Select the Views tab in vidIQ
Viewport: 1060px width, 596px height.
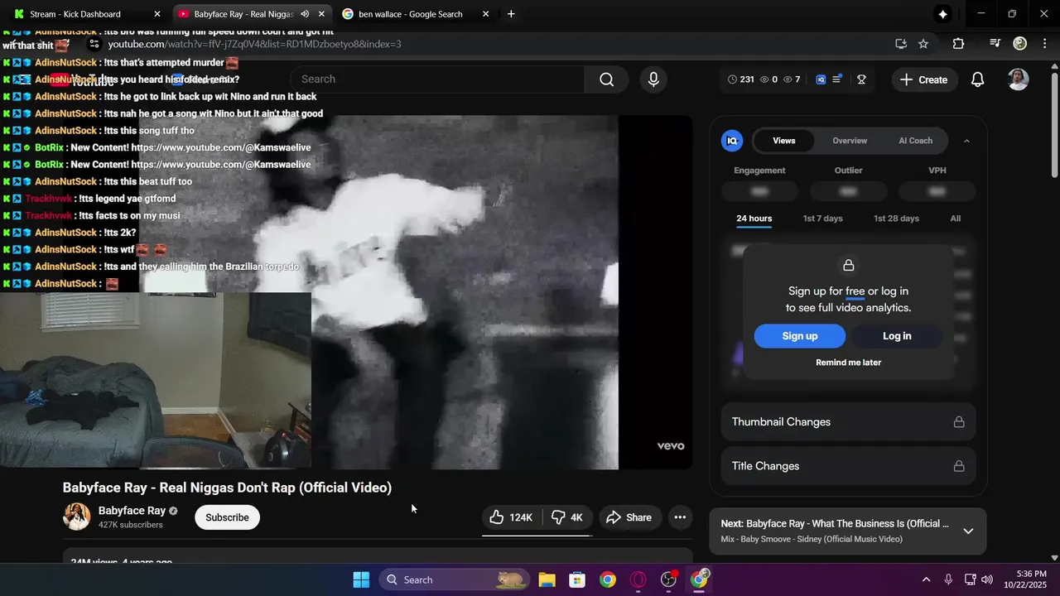tap(784, 141)
